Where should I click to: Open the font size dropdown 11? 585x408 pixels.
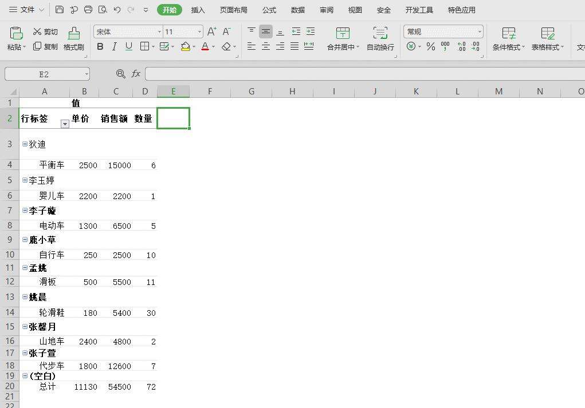tap(199, 31)
